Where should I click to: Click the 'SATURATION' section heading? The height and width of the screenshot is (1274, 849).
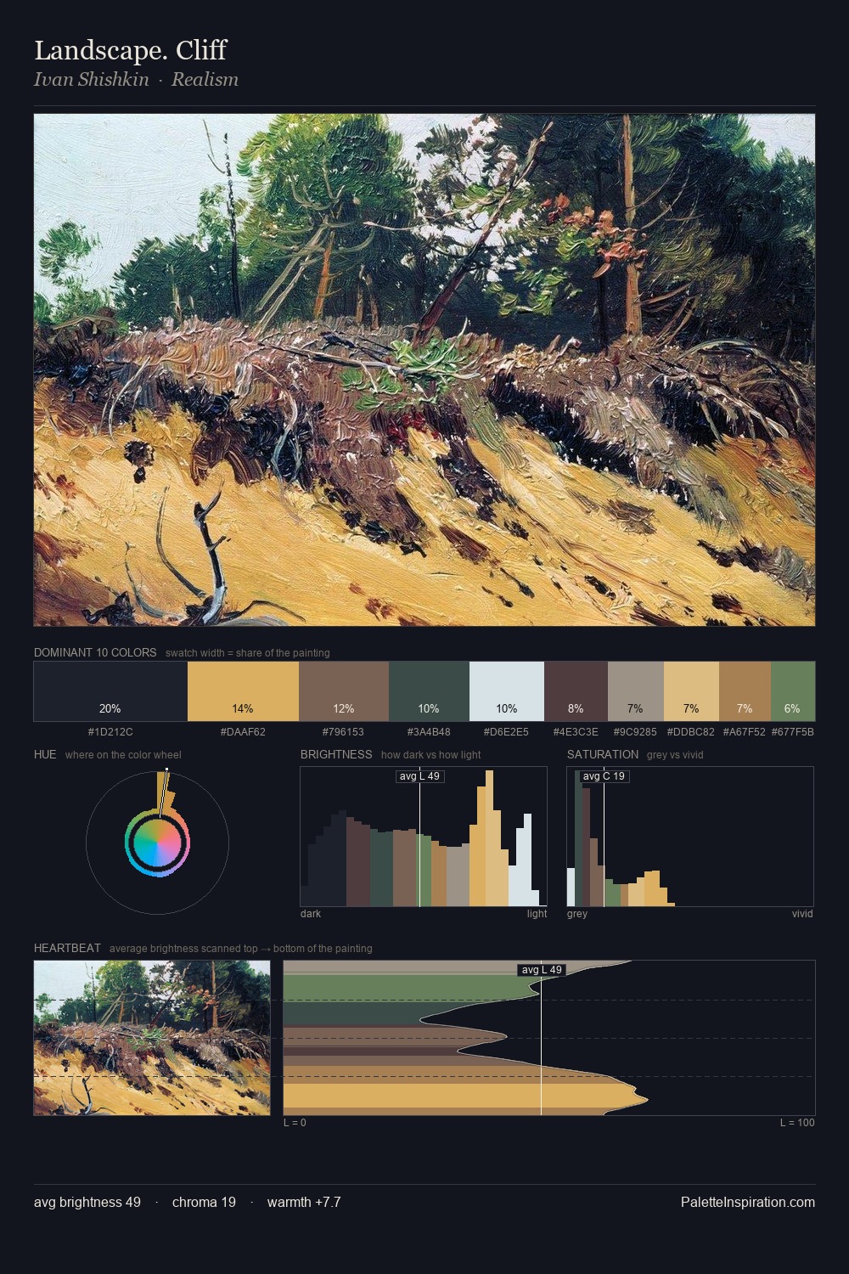[603, 754]
